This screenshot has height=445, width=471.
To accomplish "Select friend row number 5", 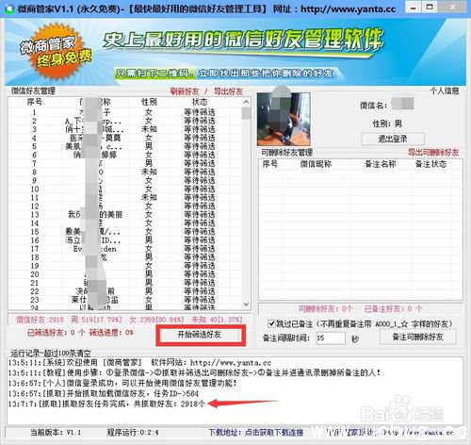I will [x=125, y=146].
